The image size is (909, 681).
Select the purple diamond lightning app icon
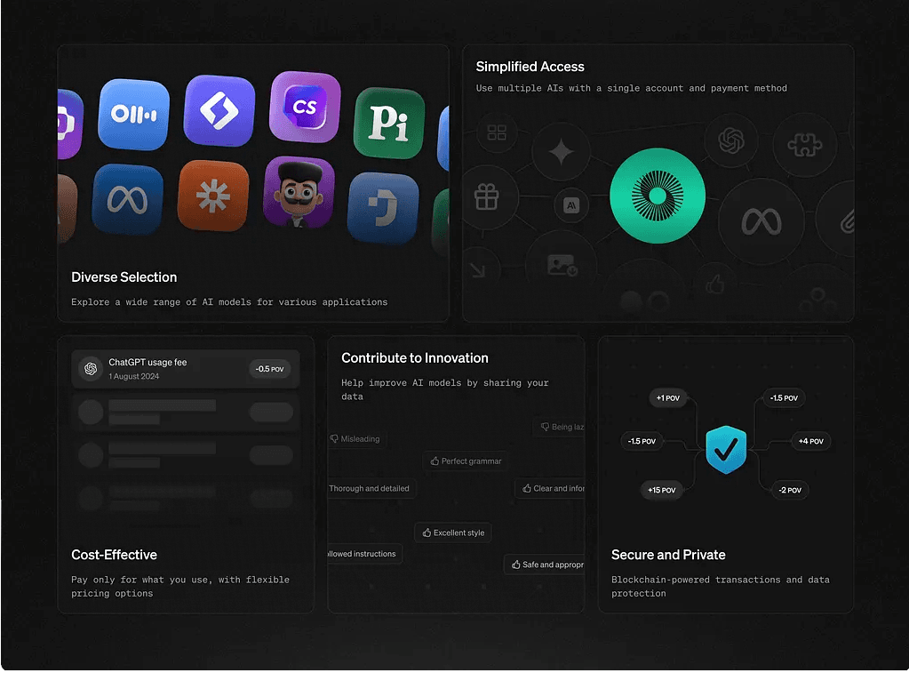tap(219, 110)
